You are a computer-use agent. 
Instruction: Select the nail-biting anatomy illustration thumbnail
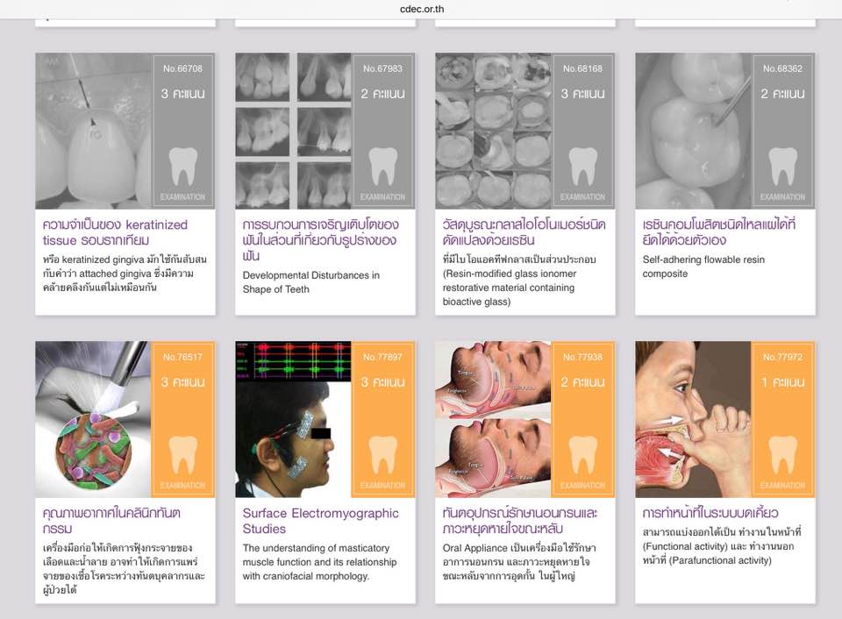click(x=693, y=419)
